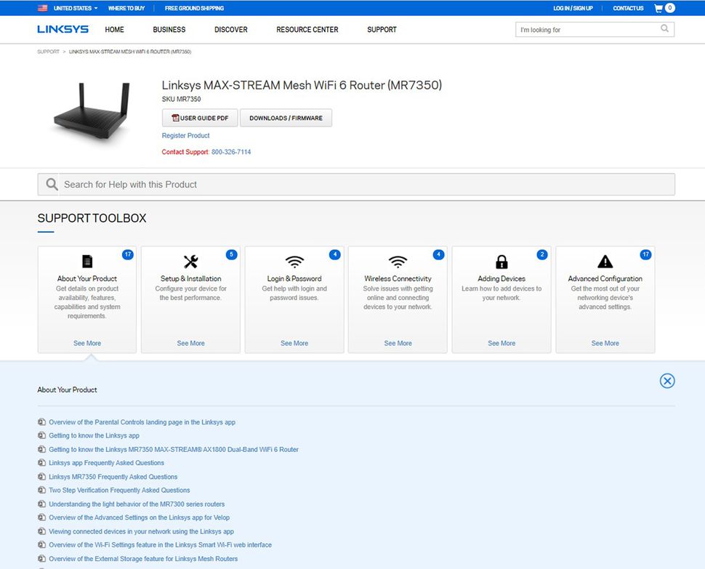Select the Adding Devices padlock icon
705x569 pixels.
(501, 260)
